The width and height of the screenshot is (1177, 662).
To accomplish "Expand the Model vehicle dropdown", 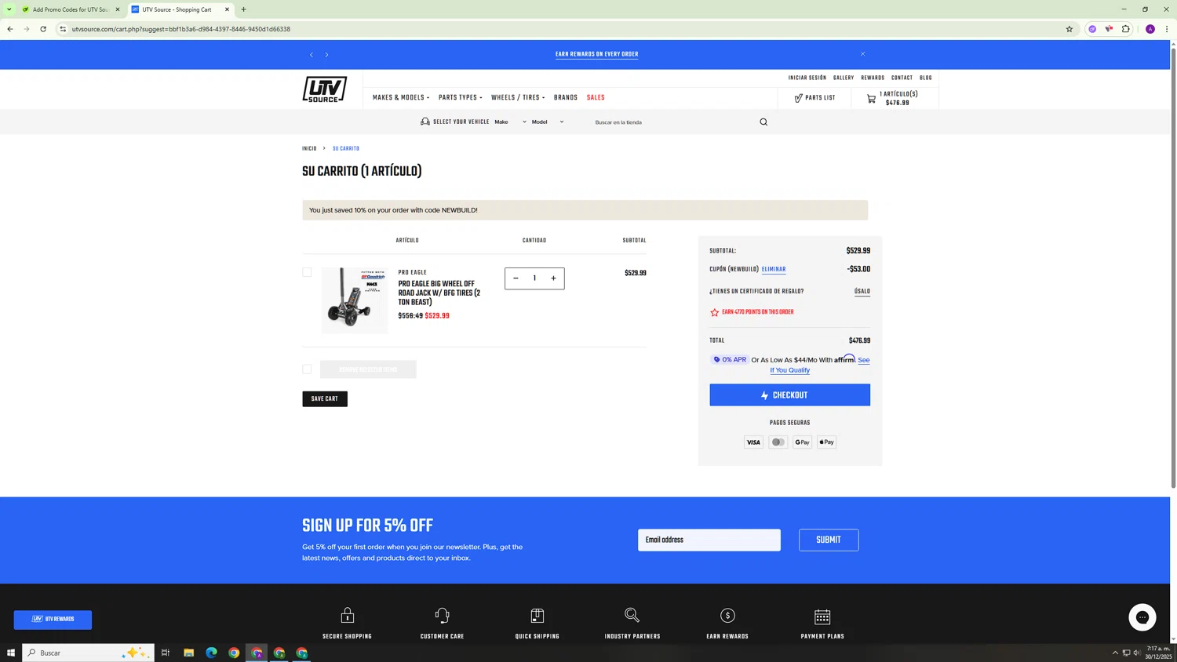I will pyautogui.click(x=548, y=122).
